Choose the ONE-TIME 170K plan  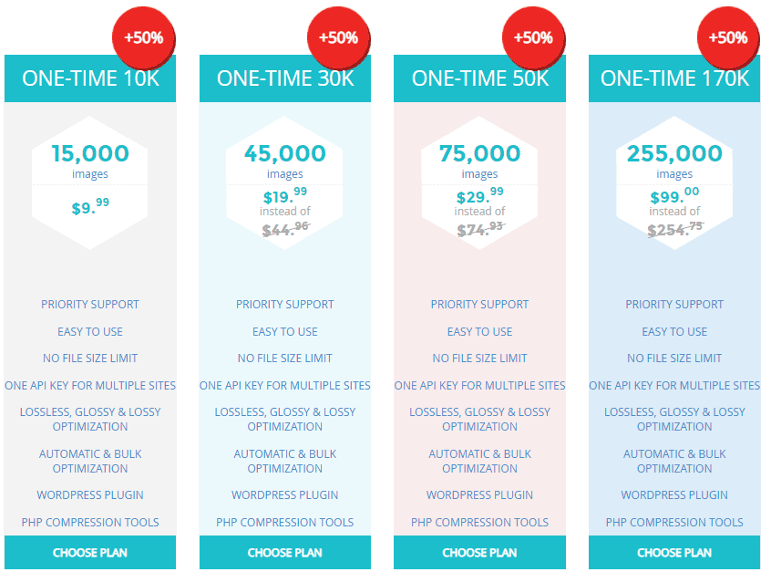(x=674, y=552)
